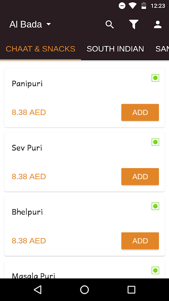Image resolution: width=169 pixels, height=301 pixels.
Task: Tap the green veg indicator on Panipuri
Action: point(155,78)
